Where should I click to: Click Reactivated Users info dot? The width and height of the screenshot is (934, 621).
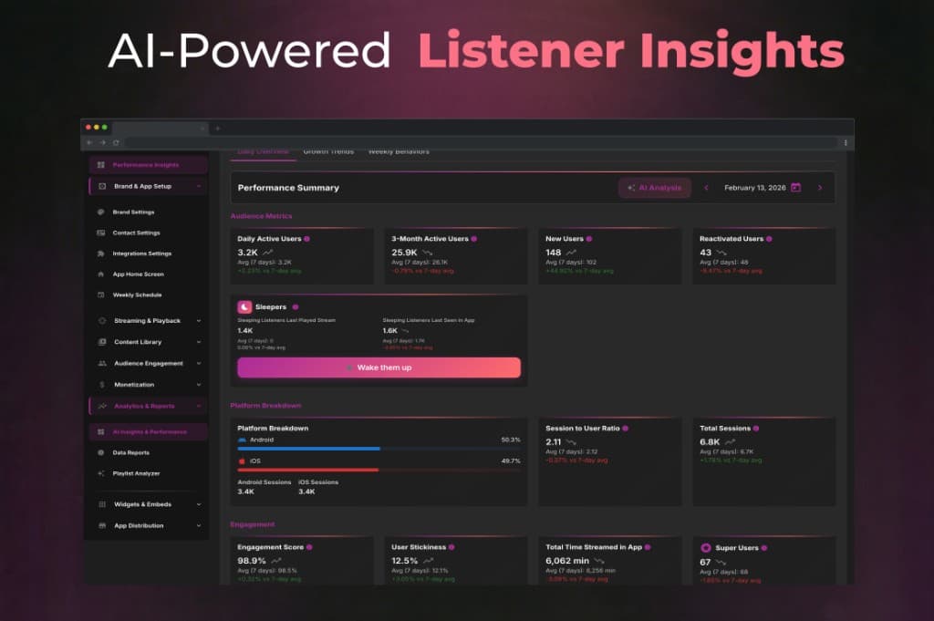tap(769, 239)
